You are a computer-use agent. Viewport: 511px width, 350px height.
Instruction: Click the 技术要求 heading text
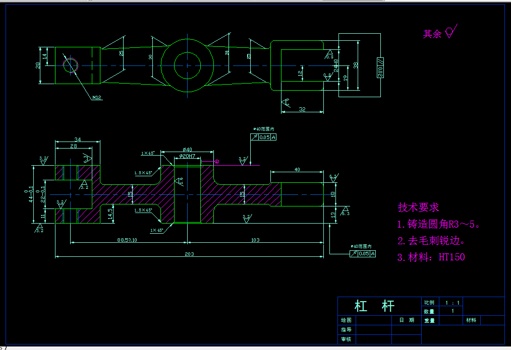tap(419, 207)
